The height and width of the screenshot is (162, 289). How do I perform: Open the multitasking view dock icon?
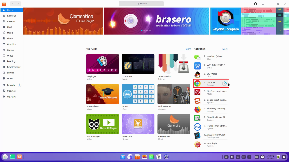click(19, 157)
